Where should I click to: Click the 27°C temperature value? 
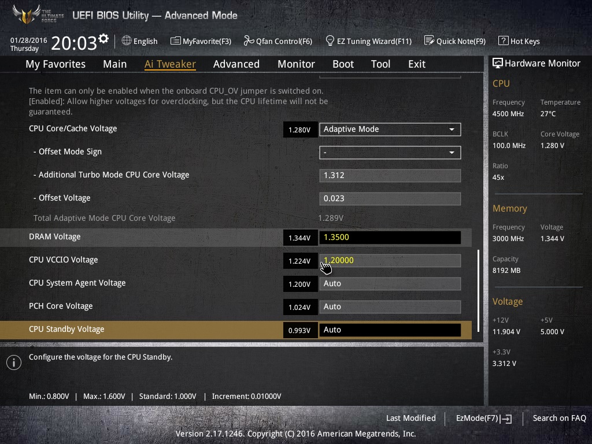(x=548, y=114)
